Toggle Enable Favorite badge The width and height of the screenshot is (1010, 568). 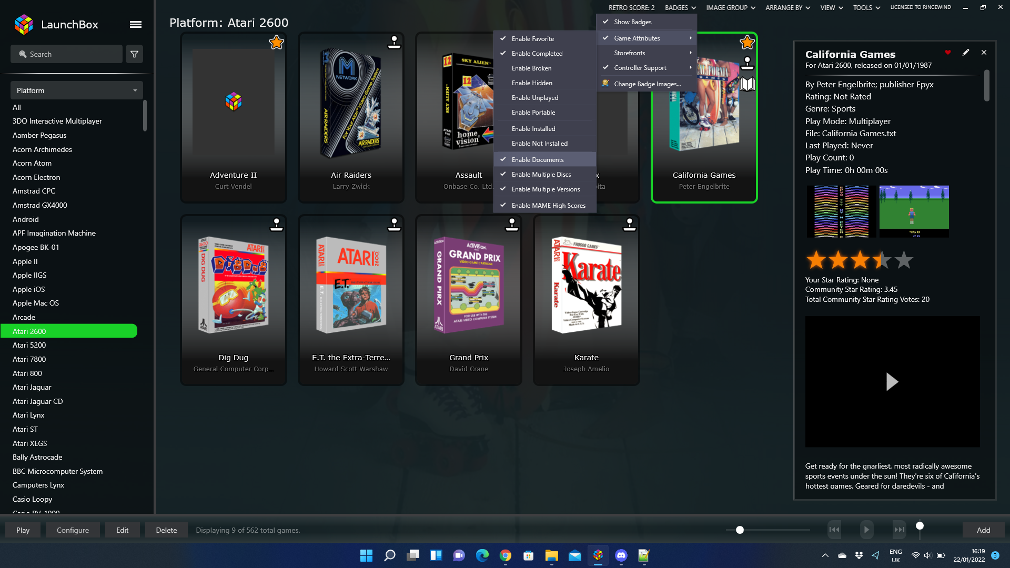pos(544,39)
